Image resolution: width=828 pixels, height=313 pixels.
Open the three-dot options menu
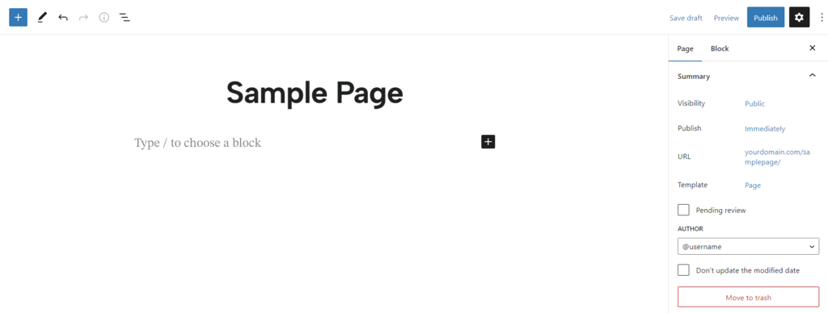[822, 18]
